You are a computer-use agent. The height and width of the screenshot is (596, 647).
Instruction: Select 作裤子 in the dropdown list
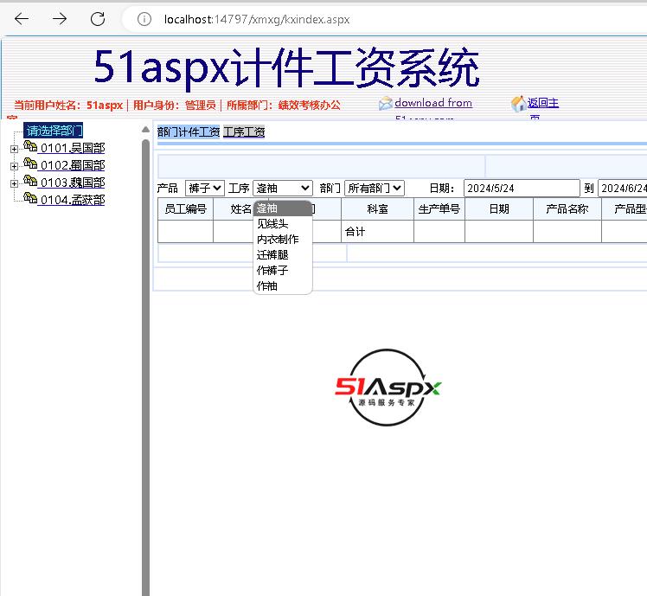click(x=283, y=271)
